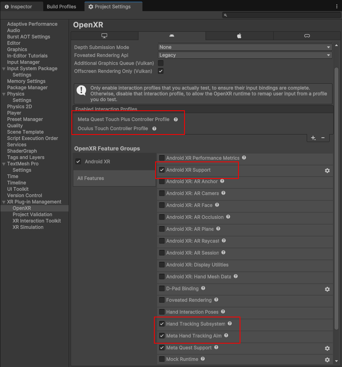Collapse the XR Plug-in Management section
Viewport: 342px width, 367px height.
tap(4, 202)
